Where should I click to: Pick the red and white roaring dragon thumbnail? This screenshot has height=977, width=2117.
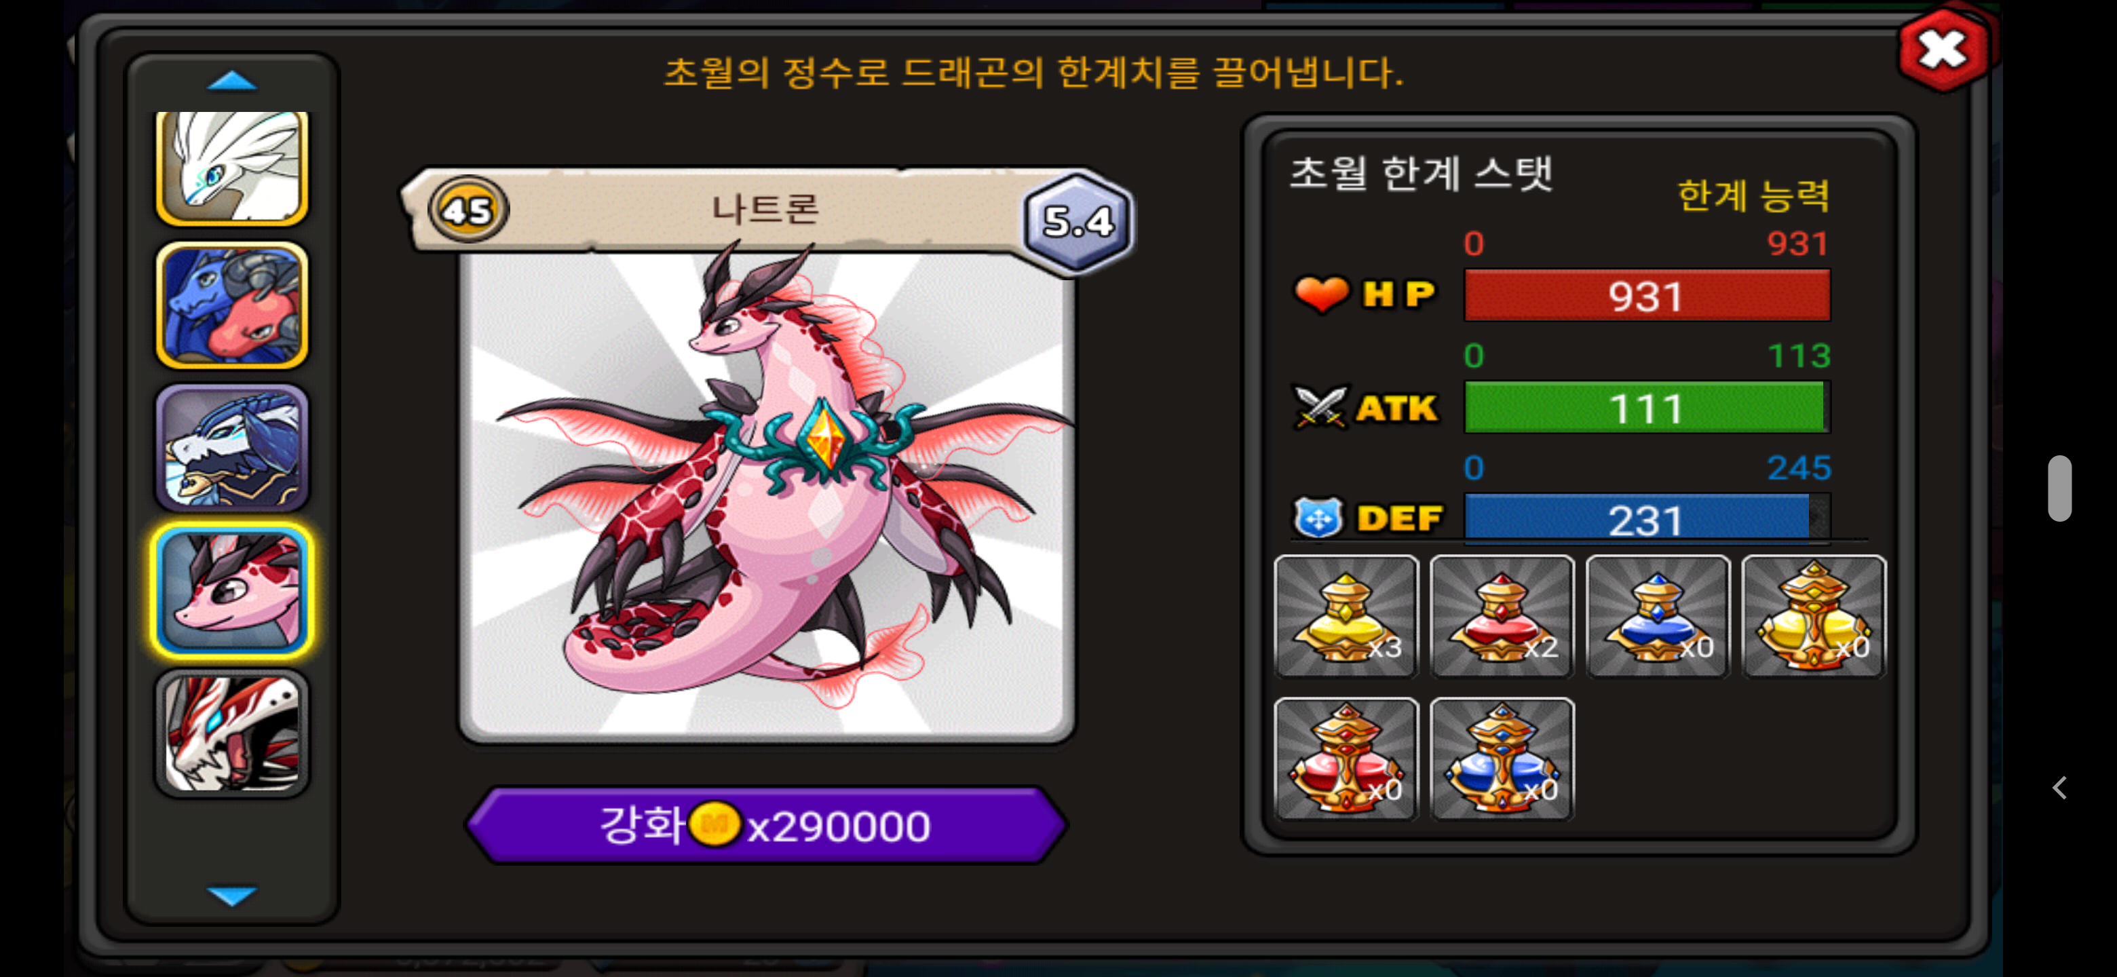click(233, 732)
